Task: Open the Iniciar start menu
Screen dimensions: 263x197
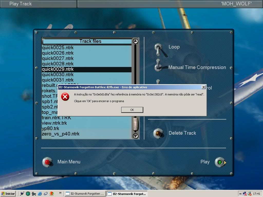Action: click(8, 194)
